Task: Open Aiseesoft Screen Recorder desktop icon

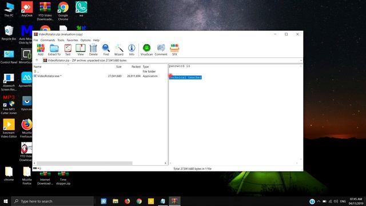Action: tap(9, 82)
